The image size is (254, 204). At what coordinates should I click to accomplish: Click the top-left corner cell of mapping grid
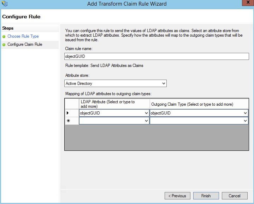[x=72, y=104]
